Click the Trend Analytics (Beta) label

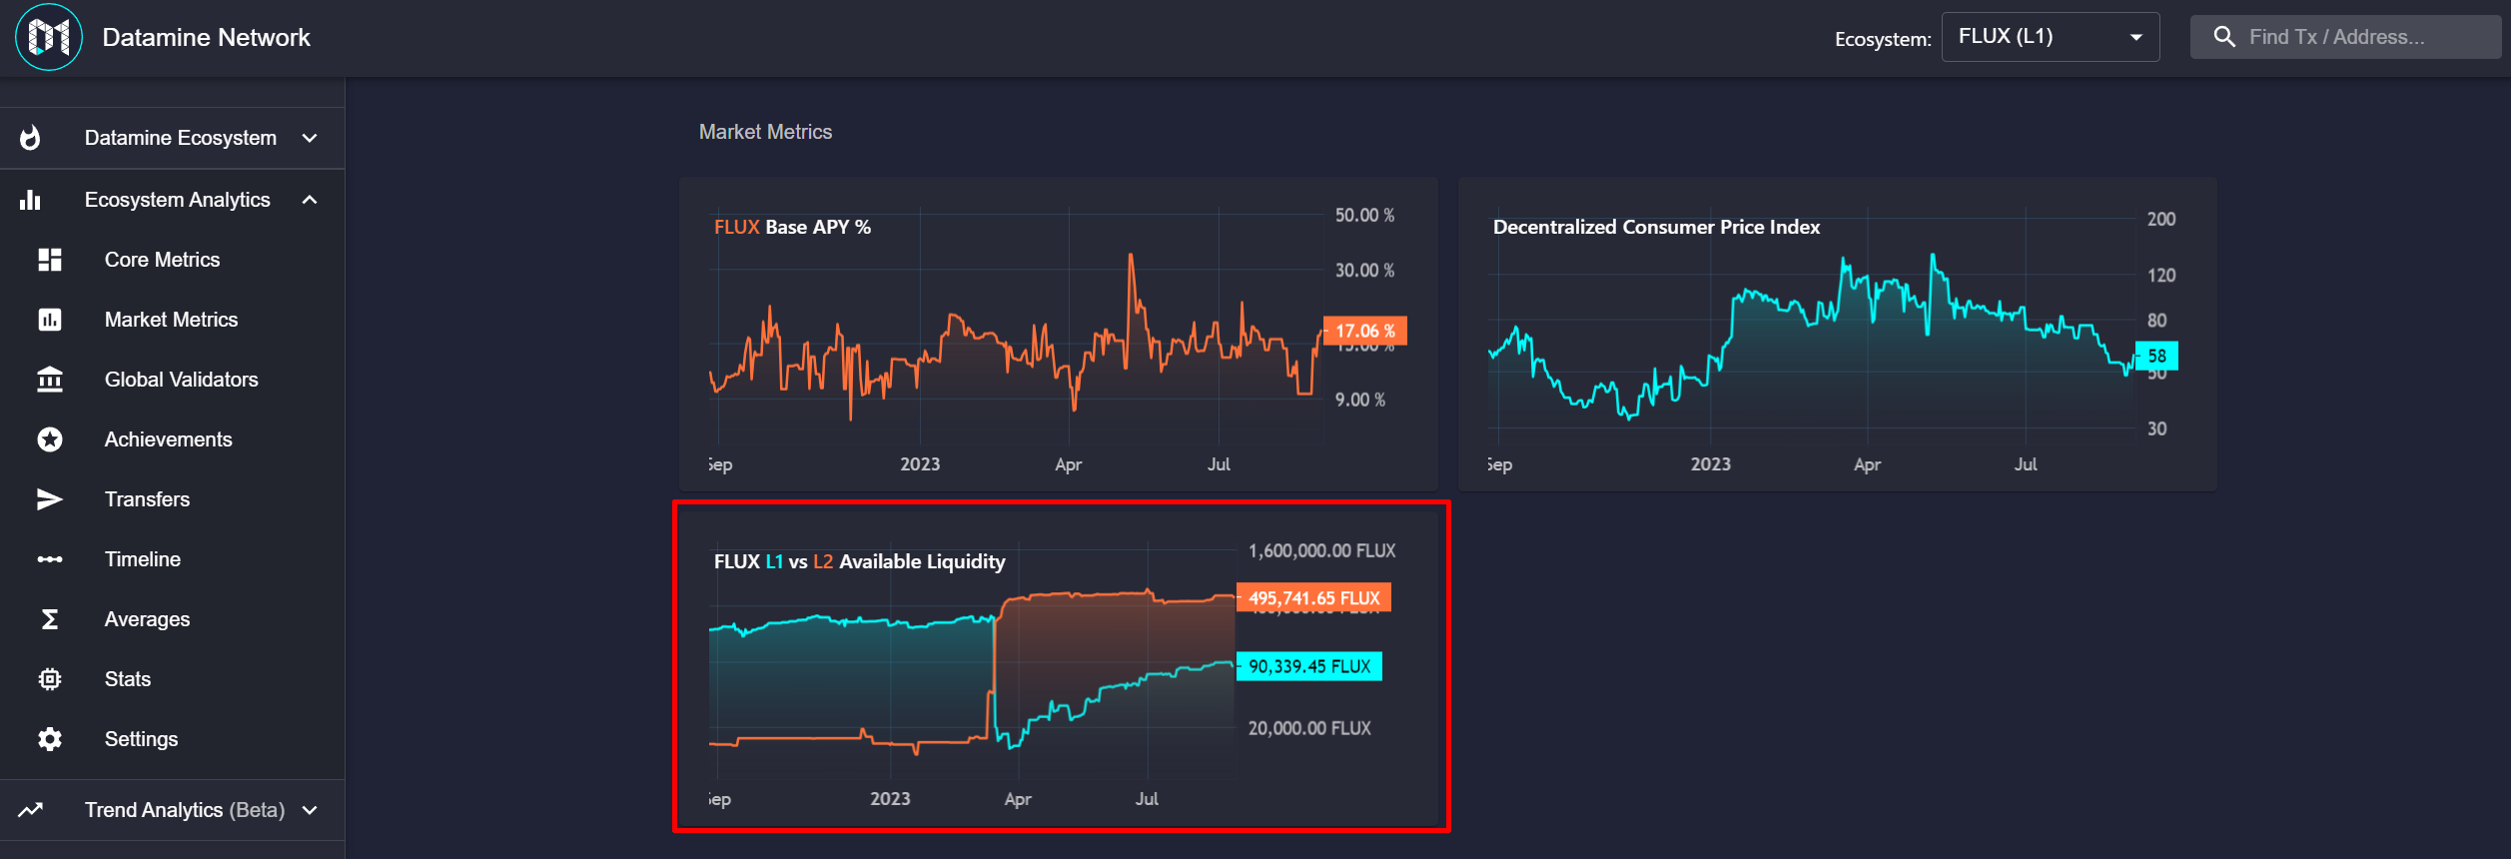[x=185, y=810]
